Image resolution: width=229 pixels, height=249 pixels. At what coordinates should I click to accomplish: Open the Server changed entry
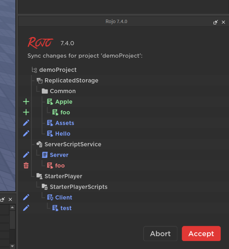123,155
